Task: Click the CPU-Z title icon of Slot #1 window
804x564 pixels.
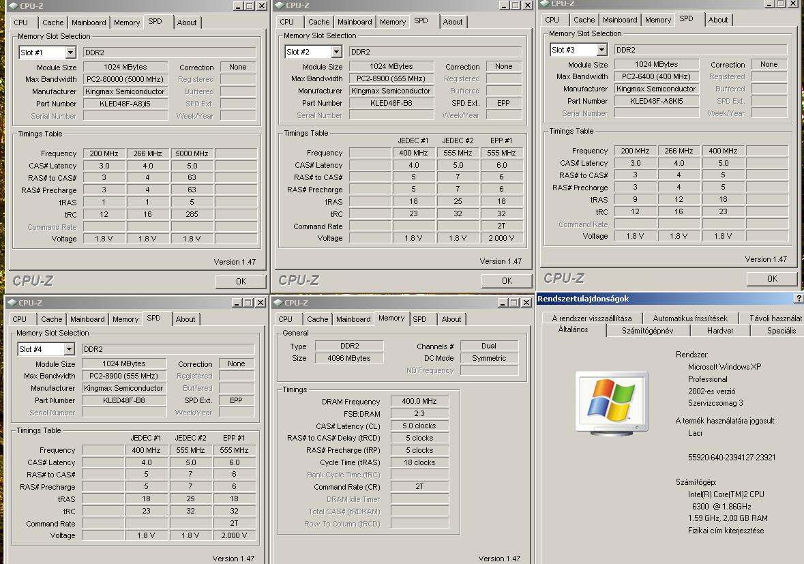Action: (14, 6)
